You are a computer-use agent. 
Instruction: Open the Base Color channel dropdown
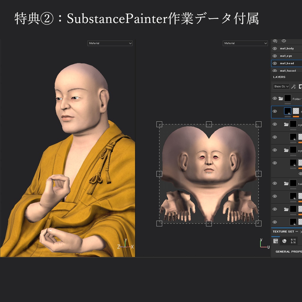coord(281,86)
